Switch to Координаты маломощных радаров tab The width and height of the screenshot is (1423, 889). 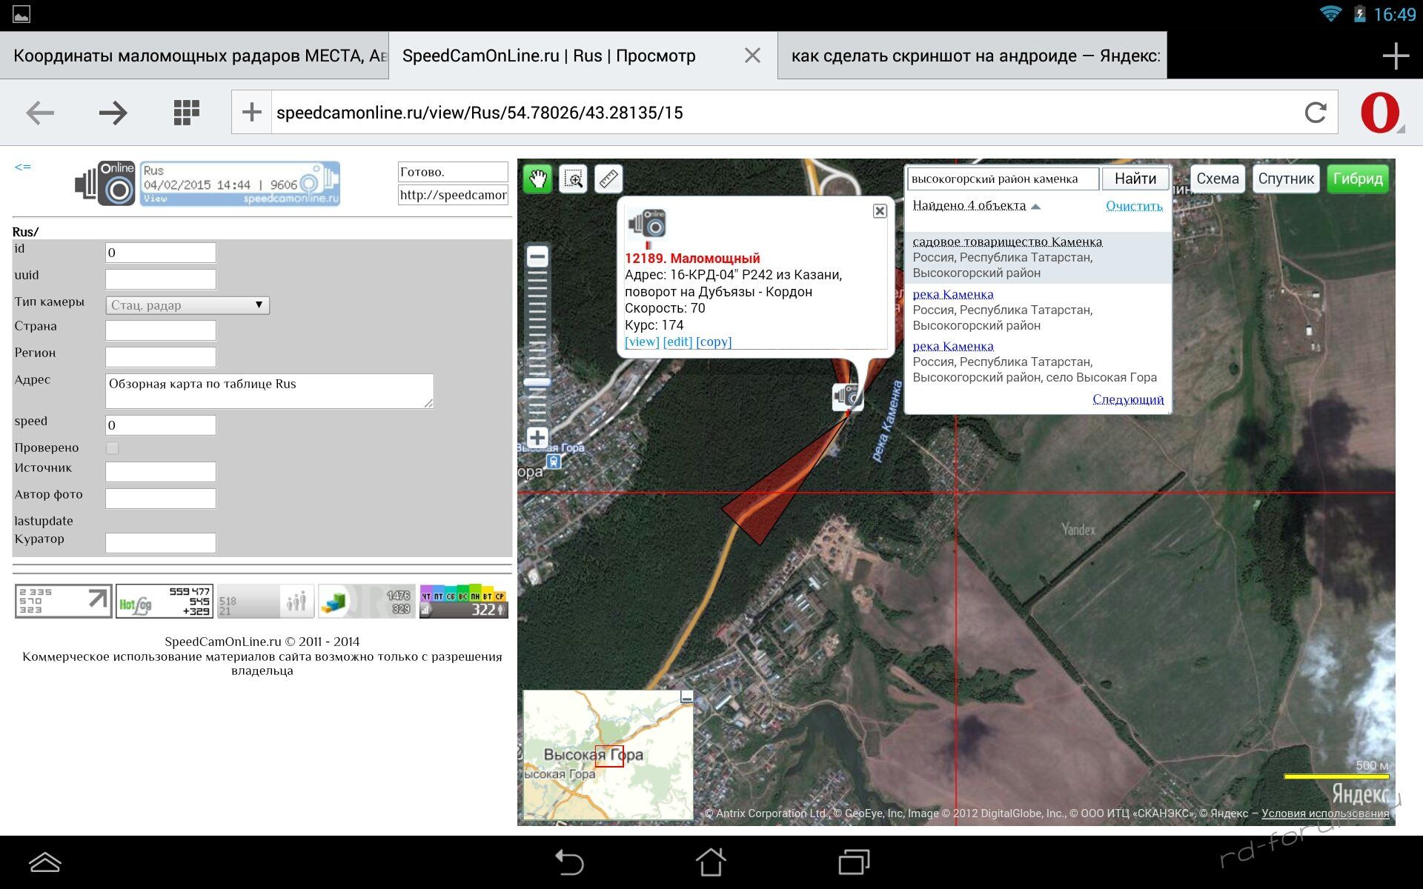click(x=194, y=56)
